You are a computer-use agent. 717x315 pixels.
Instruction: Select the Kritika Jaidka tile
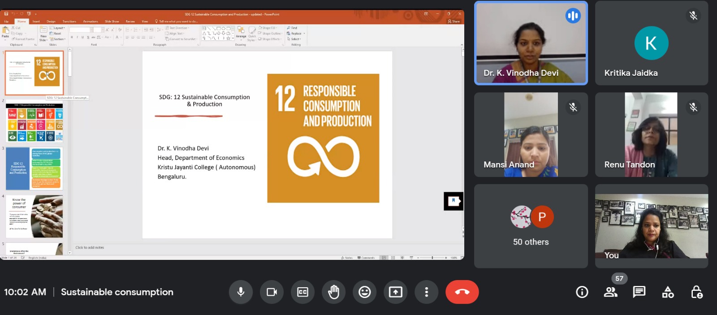652,43
